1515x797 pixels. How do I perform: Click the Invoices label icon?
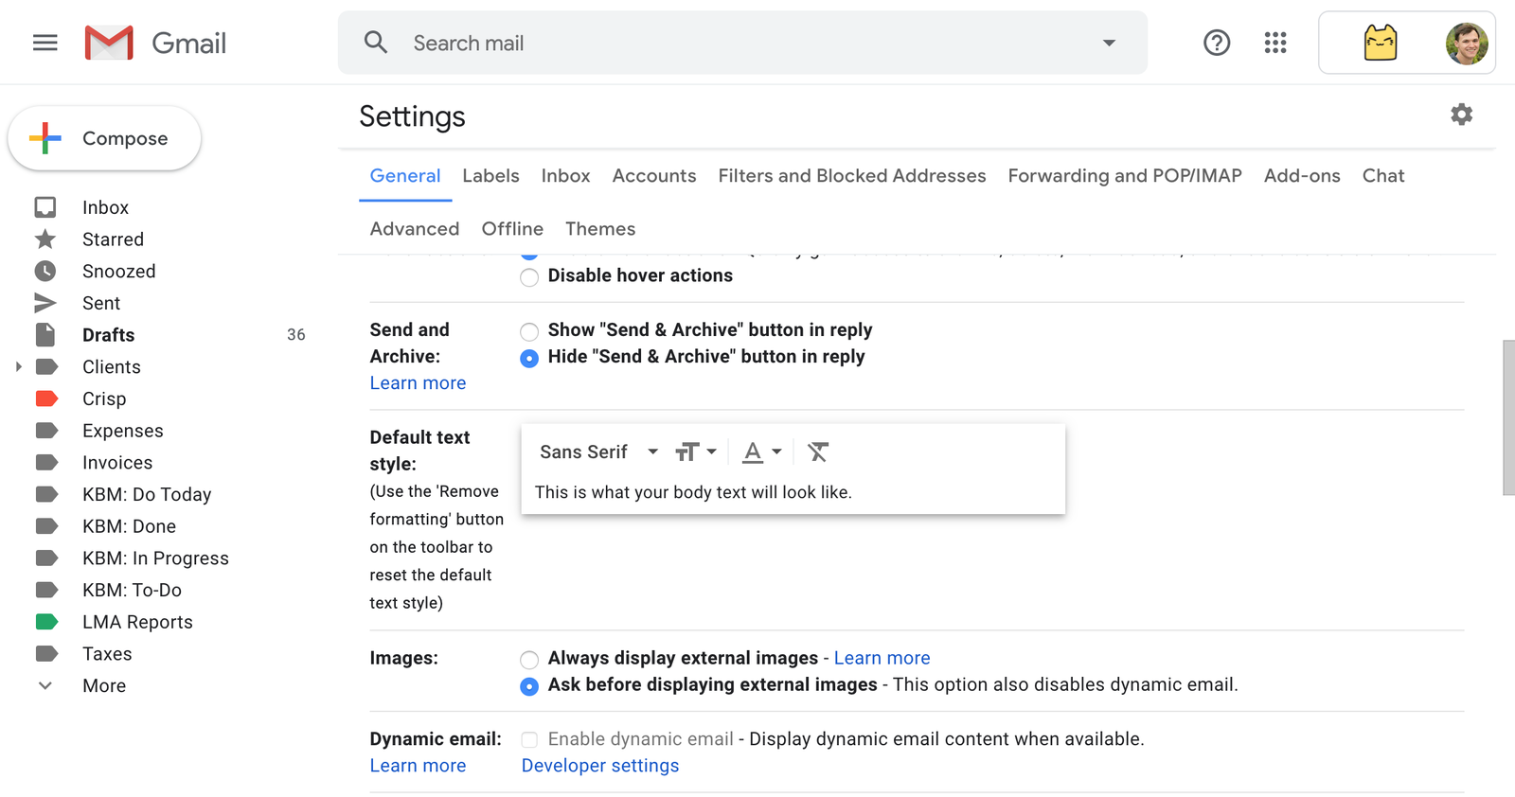[46, 462]
